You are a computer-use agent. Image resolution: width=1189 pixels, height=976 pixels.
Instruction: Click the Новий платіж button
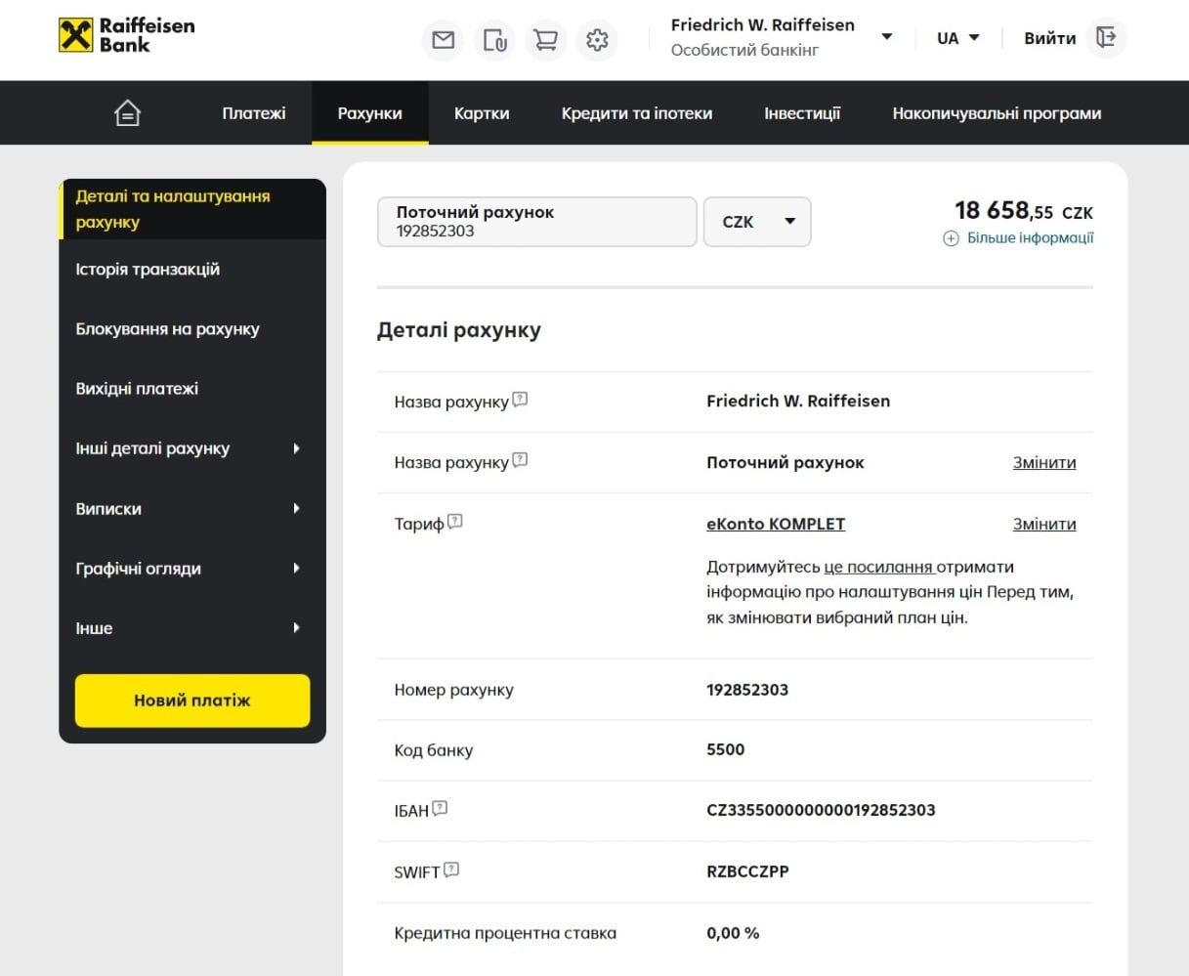coord(192,700)
